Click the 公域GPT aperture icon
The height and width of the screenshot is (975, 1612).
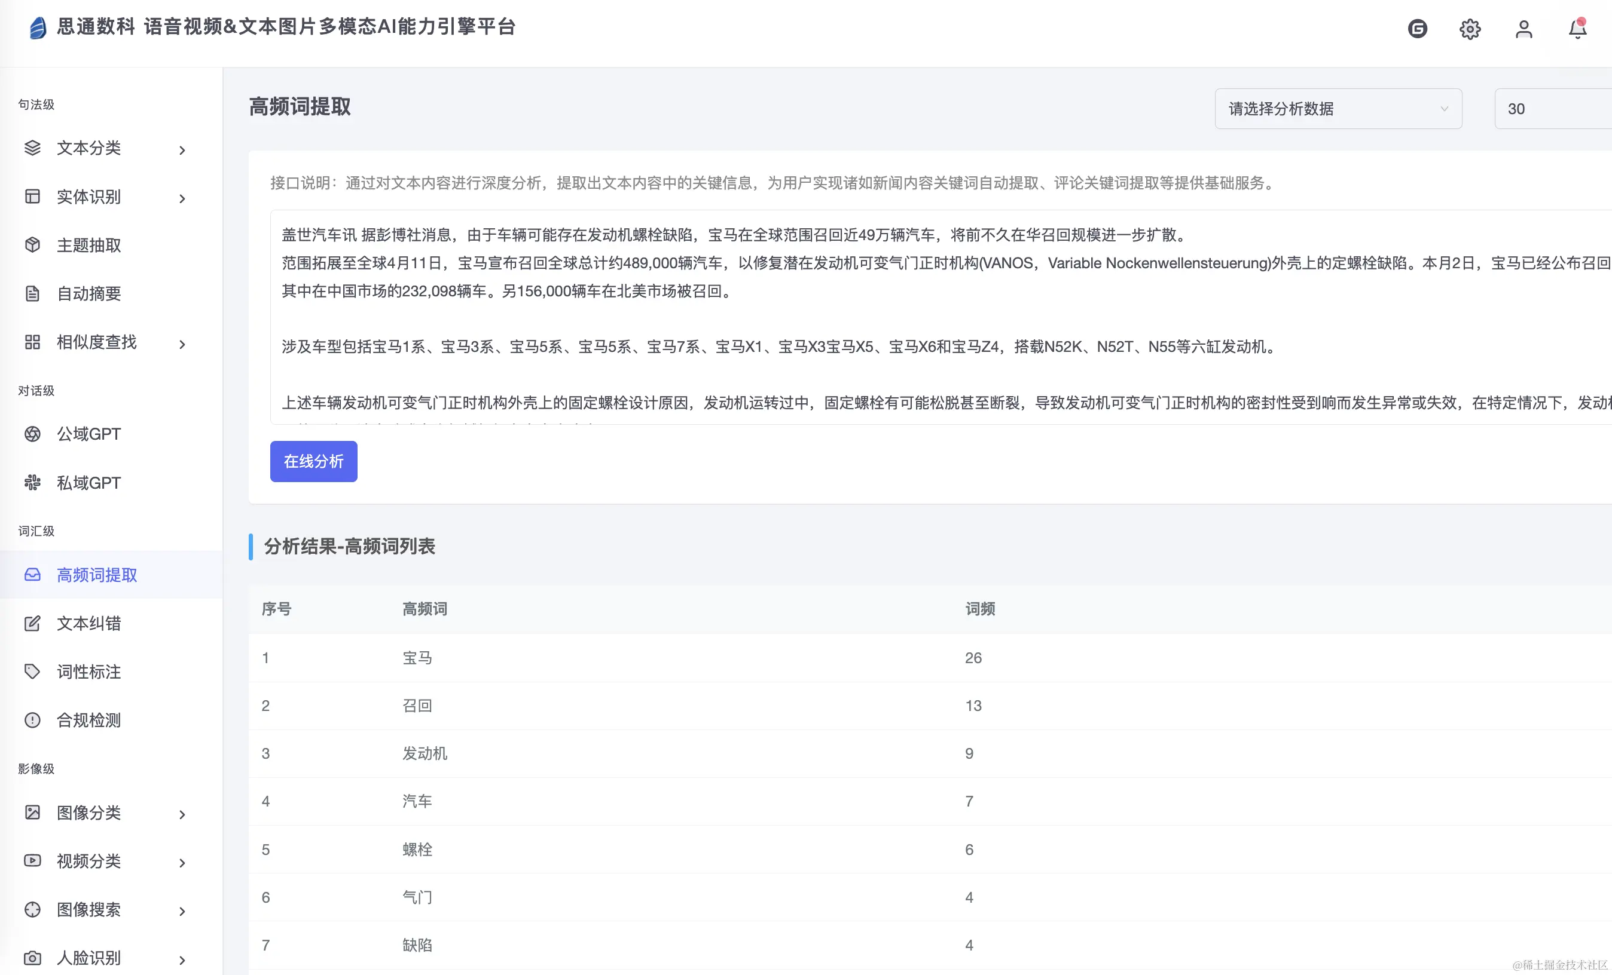33,434
